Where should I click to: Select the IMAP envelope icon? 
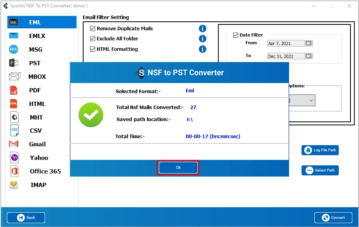[x=14, y=185]
